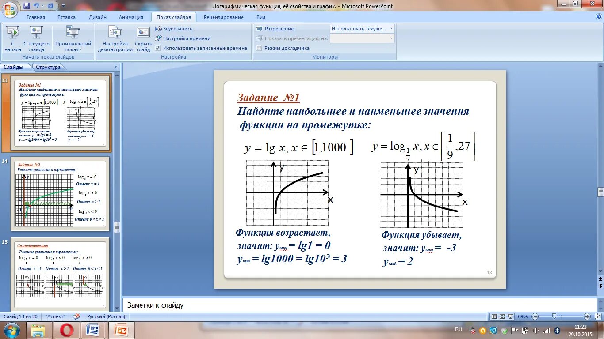
Task: Open the Office button menu
Action: coord(9,9)
